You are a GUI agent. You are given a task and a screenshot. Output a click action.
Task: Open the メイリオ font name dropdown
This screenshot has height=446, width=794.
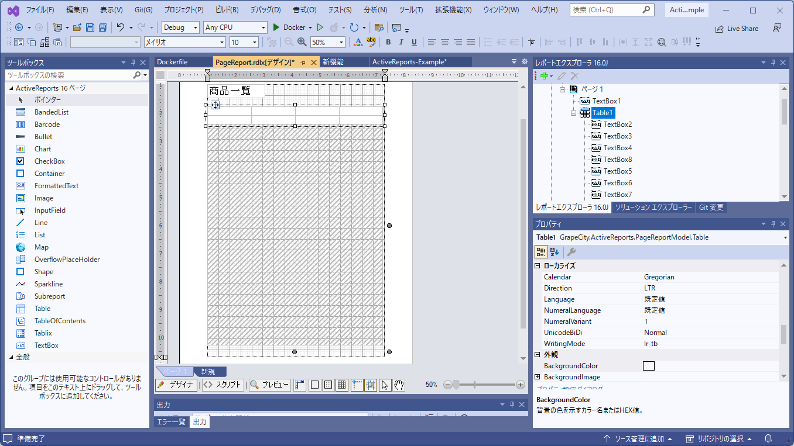pos(184,42)
